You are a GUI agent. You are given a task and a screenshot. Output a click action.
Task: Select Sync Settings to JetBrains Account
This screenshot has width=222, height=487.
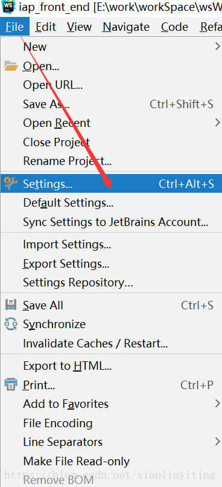click(111, 222)
